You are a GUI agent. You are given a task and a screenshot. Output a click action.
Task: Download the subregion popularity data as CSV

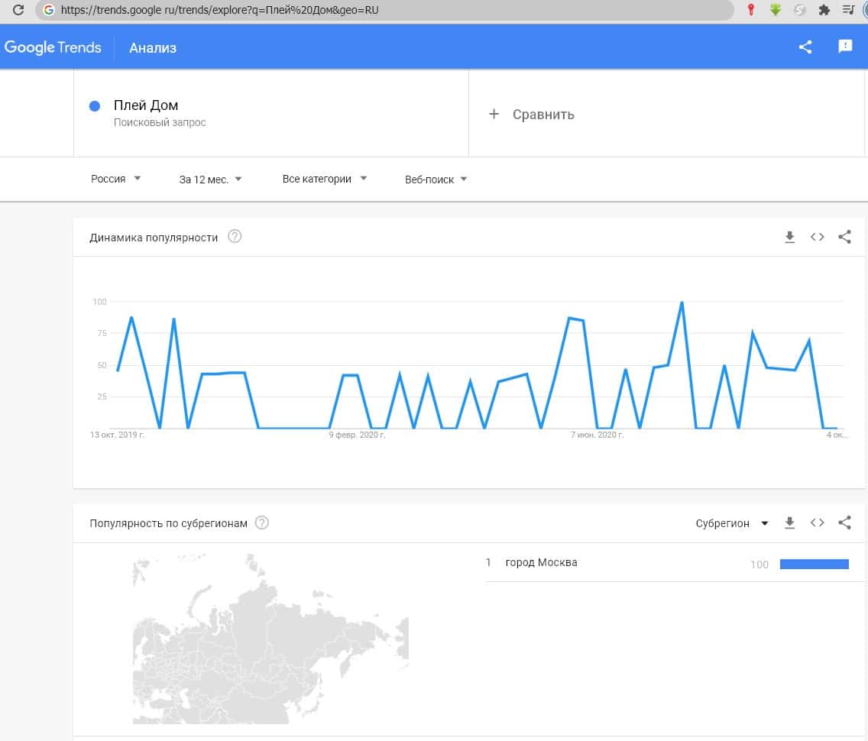tap(789, 523)
